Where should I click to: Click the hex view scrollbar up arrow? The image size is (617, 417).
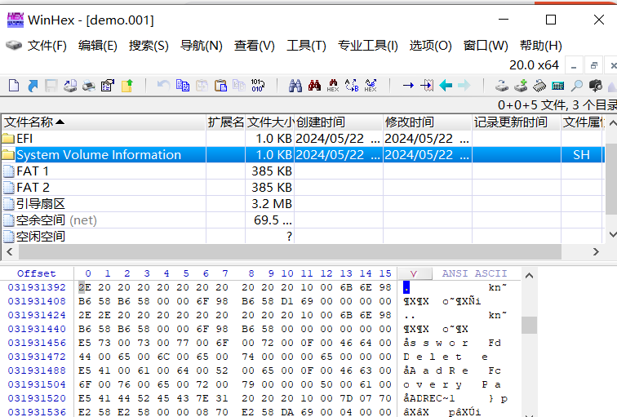[529, 275]
